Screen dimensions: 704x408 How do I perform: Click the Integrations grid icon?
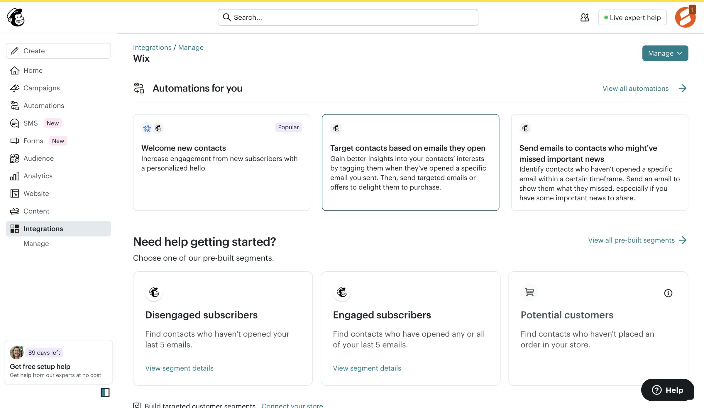pyautogui.click(x=14, y=229)
